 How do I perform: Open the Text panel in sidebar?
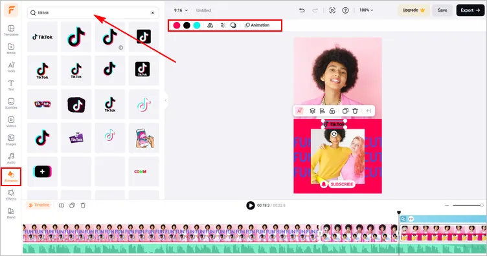(x=11, y=85)
